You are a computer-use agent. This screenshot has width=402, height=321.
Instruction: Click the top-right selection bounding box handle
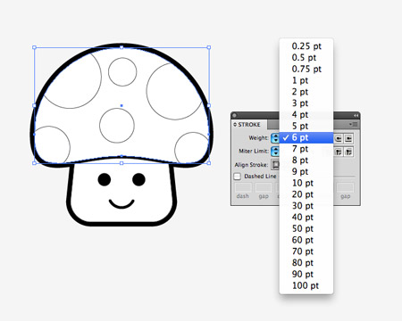coord(209,47)
